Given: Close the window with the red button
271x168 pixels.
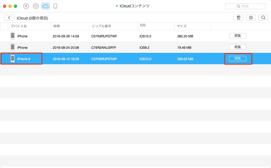Looking at the screenshot, I should tap(5, 6).
